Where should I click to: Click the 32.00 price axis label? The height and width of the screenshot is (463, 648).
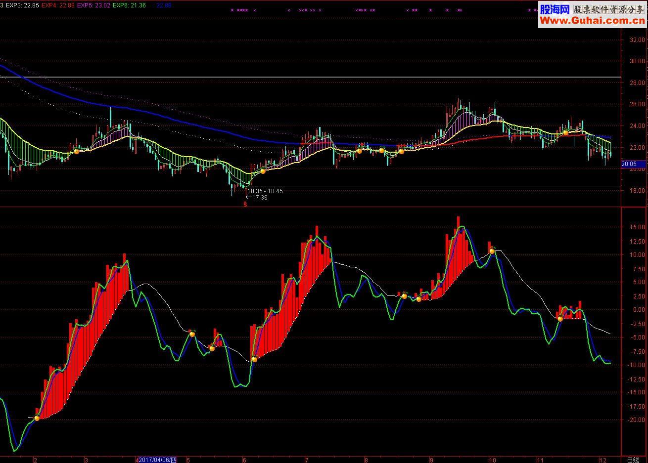tap(637, 40)
